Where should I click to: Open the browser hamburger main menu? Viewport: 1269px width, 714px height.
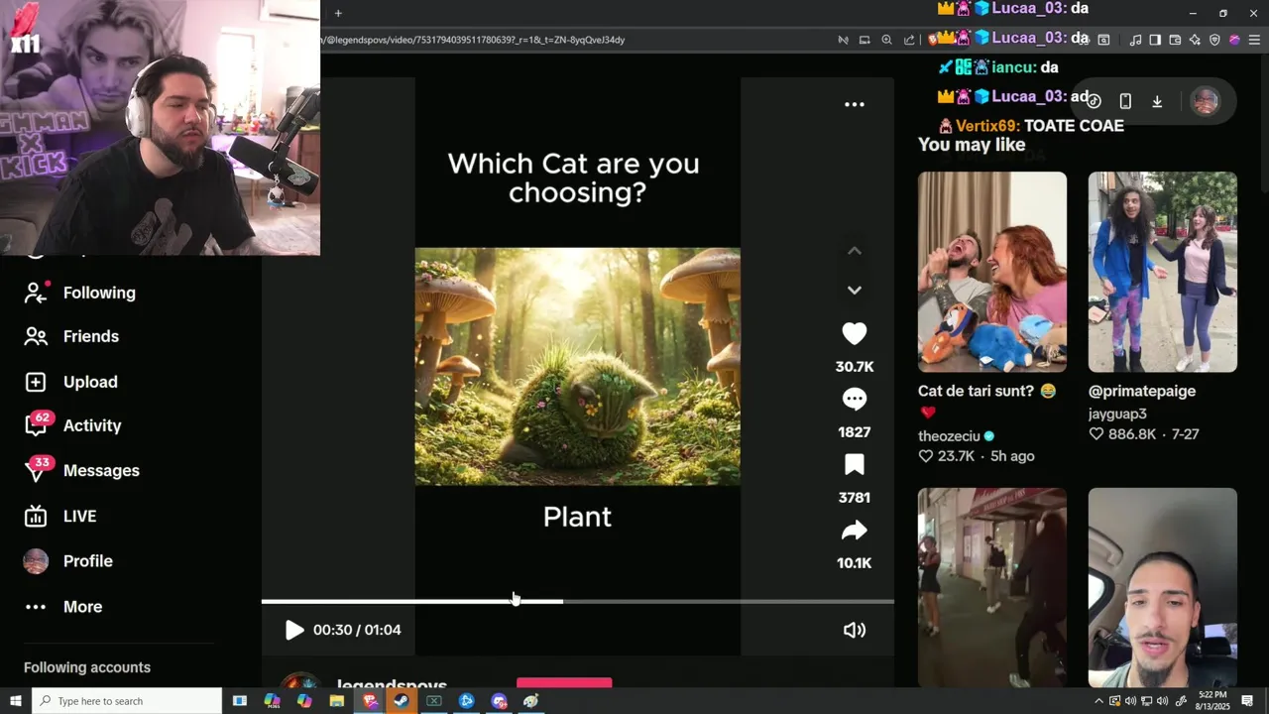click(x=1254, y=40)
